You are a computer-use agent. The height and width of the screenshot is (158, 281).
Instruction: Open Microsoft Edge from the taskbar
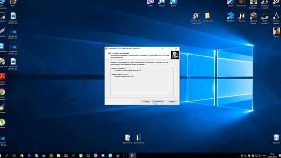29,155
